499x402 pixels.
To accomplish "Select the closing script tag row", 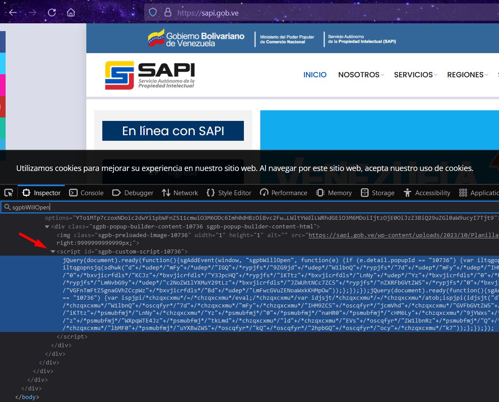I will point(72,336).
